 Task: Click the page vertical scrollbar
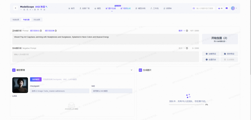click(250, 38)
